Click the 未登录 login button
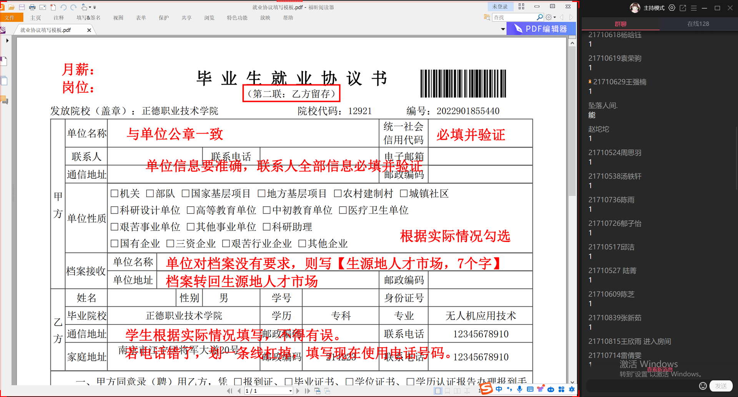This screenshot has height=397, width=738. 500,7
